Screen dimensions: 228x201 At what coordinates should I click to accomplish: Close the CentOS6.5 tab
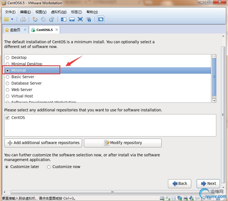pos(57,30)
